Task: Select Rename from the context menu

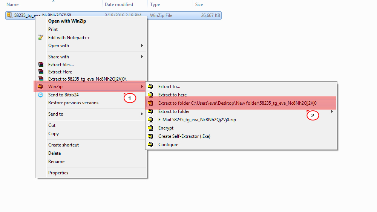Action: 91,162
